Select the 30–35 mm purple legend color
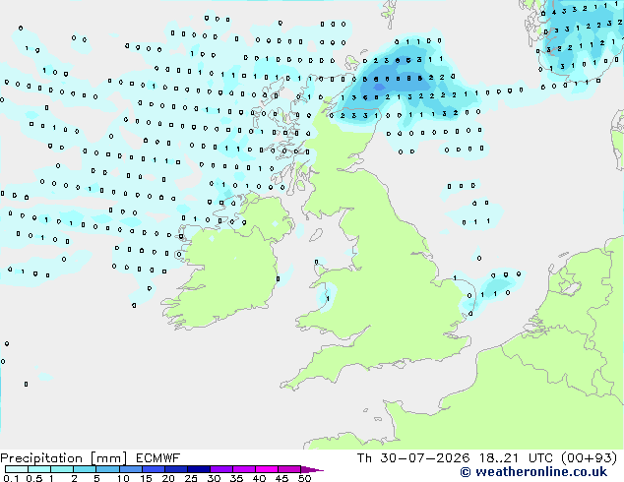The height and width of the screenshot is (482, 624). (221, 469)
